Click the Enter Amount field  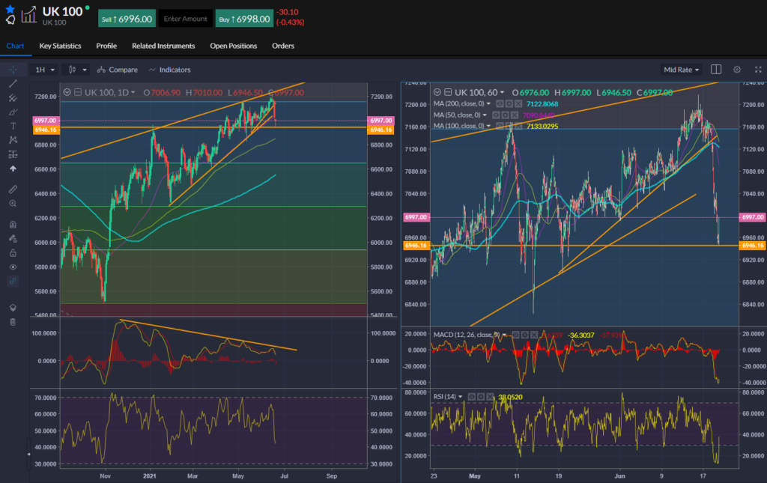point(184,17)
